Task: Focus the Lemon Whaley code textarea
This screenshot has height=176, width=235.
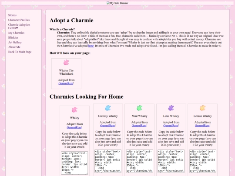Action: pos(203,161)
